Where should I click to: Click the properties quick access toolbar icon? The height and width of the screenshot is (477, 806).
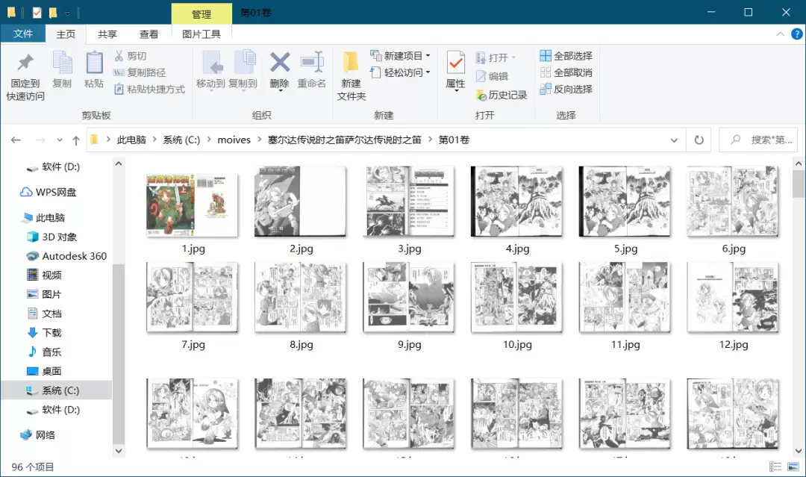pos(37,13)
